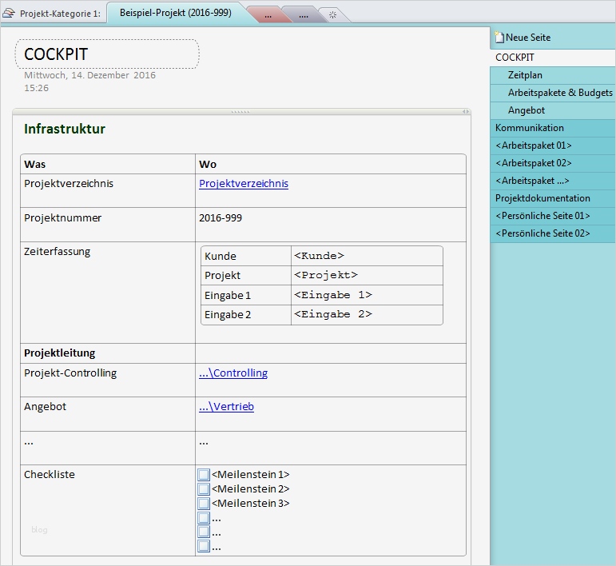Tick the <Meilenstein 2> checkbox
Screen dimensions: 616x566
point(204,489)
